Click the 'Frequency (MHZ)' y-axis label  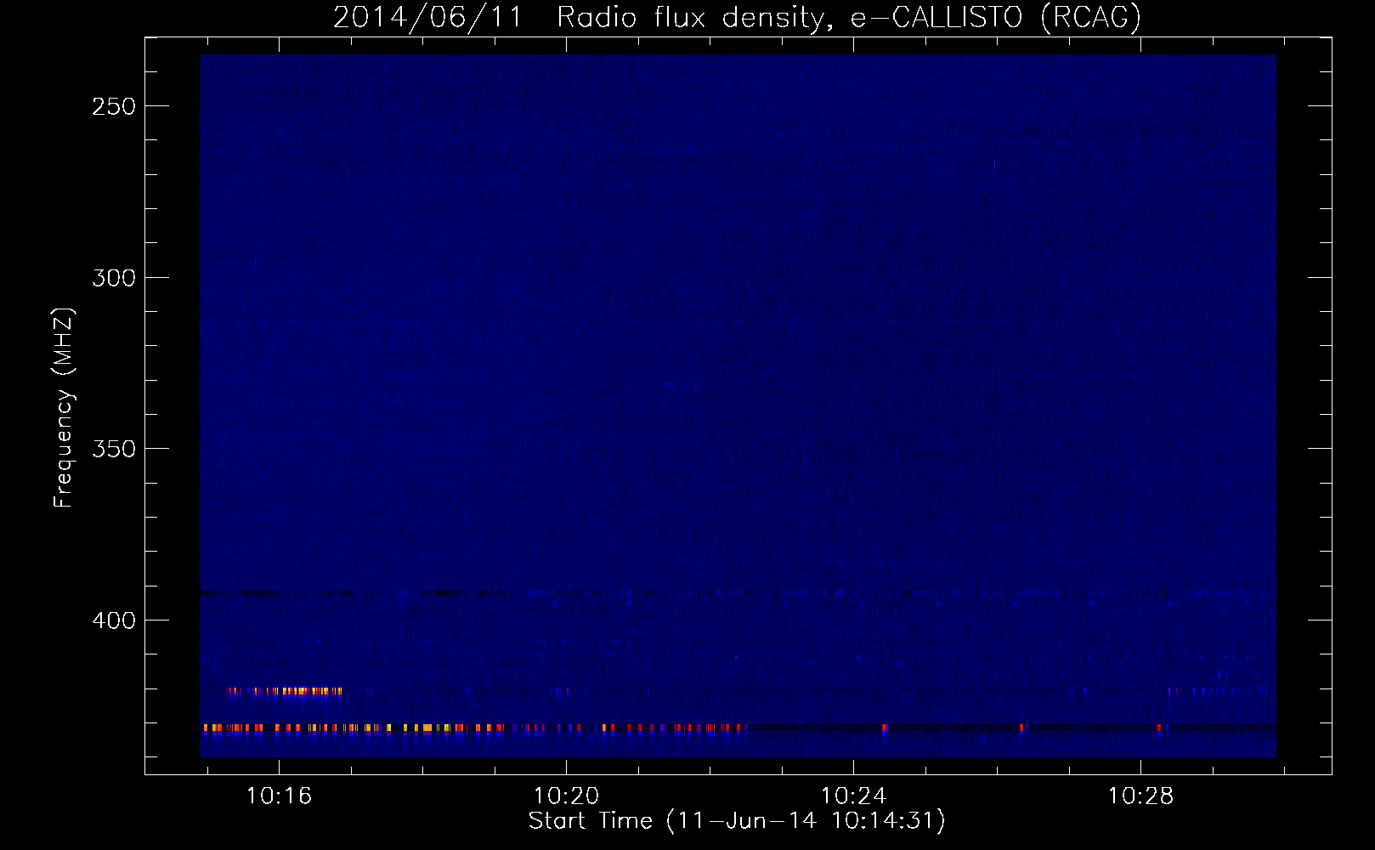64,408
